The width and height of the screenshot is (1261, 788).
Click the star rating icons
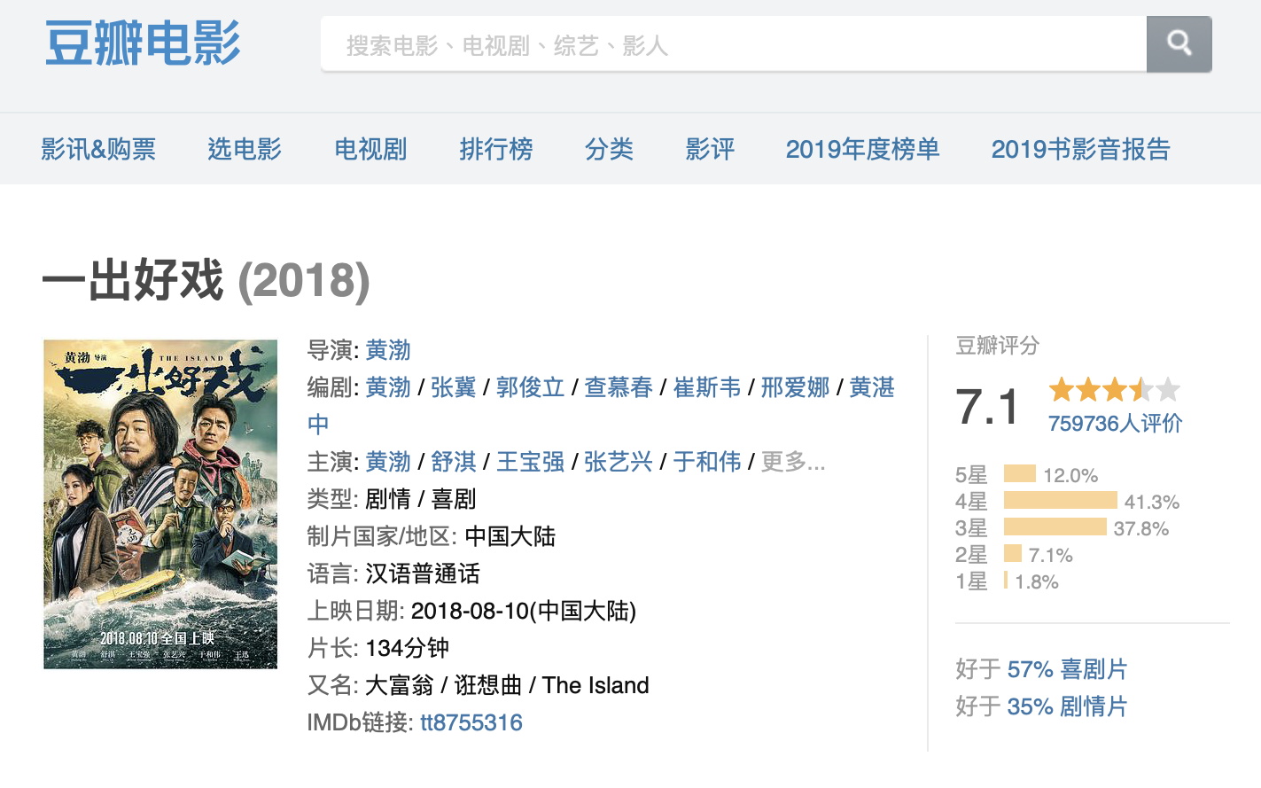pos(1114,390)
